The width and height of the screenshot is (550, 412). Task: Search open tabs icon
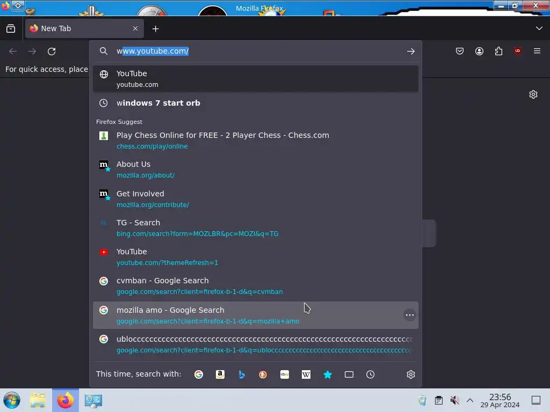349,374
